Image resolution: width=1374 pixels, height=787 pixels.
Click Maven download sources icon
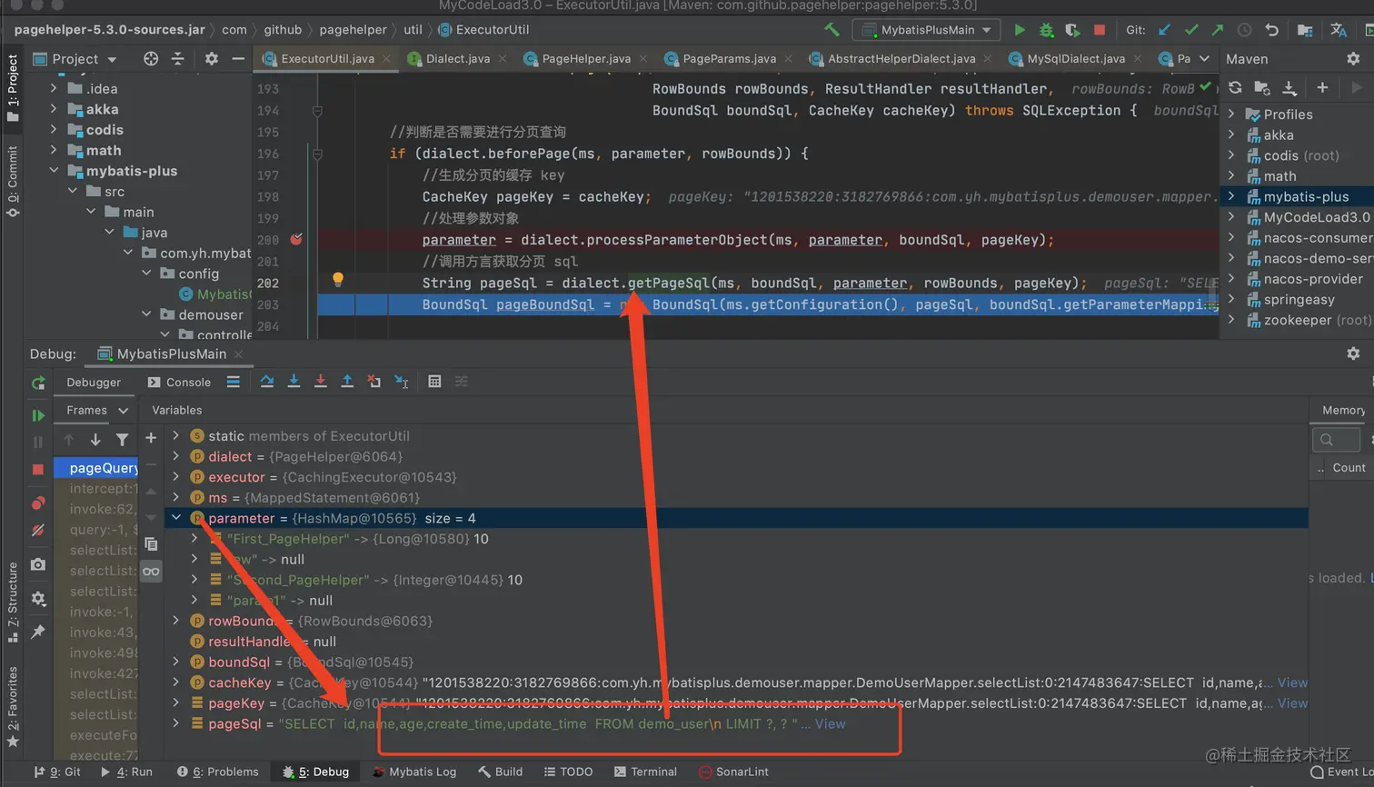1289,88
